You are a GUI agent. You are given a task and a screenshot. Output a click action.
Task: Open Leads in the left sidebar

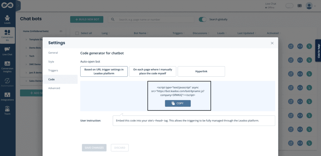click(8, 19)
